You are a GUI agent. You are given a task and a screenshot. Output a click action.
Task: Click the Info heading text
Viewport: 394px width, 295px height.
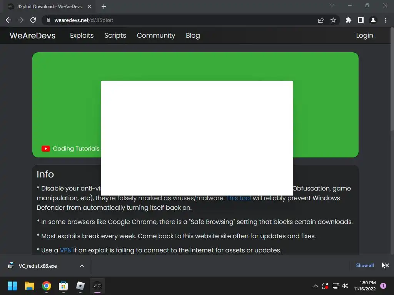click(45, 174)
